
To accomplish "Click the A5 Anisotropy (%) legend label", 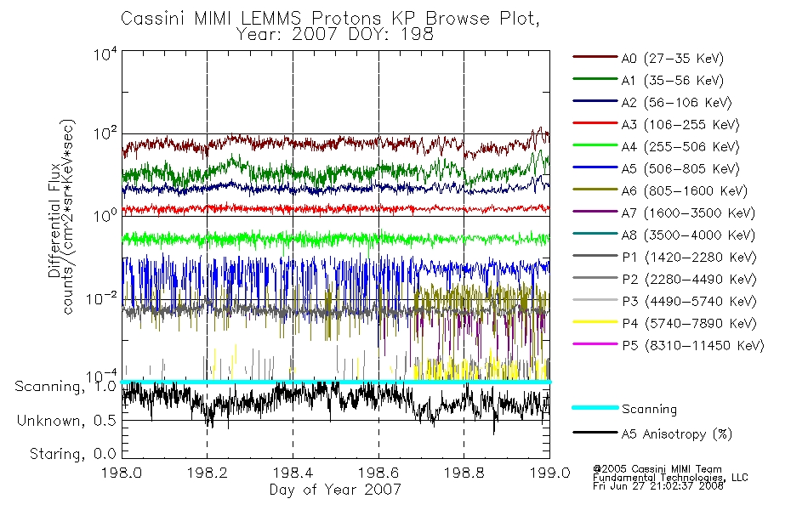I will coord(677,434).
